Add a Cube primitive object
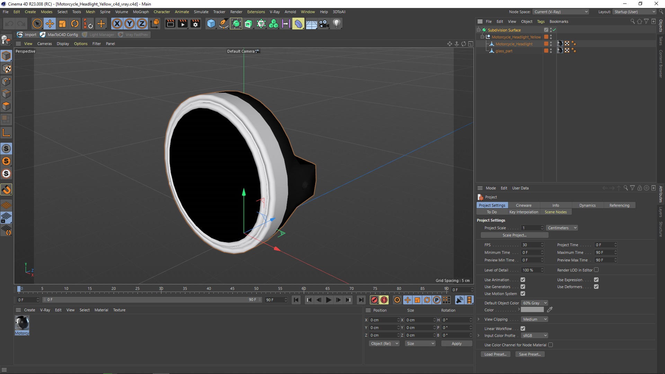The width and height of the screenshot is (665, 374). point(211,24)
